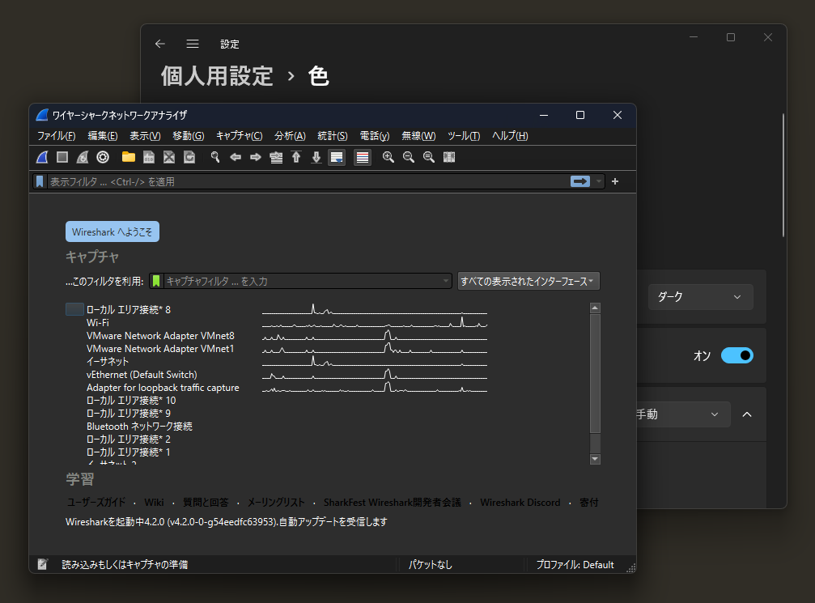815x603 pixels.
Task: Select VMware Network Adapter VMnet8 interface
Action: click(x=160, y=336)
